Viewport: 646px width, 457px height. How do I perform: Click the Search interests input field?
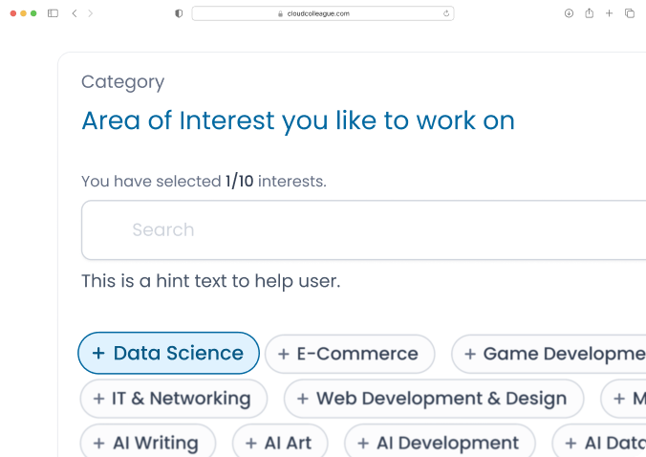pos(363,230)
